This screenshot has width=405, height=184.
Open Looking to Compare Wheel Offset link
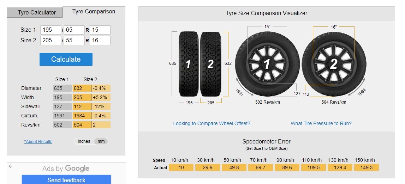pos(212,123)
